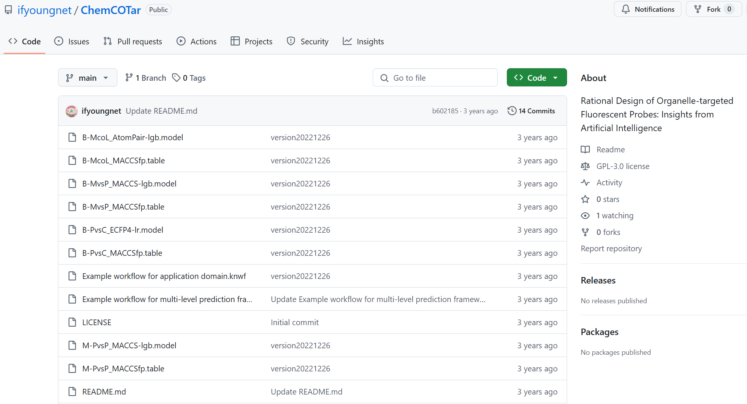This screenshot has height=404, width=747.
Task: Open the Security tab
Action: pyautogui.click(x=308, y=41)
